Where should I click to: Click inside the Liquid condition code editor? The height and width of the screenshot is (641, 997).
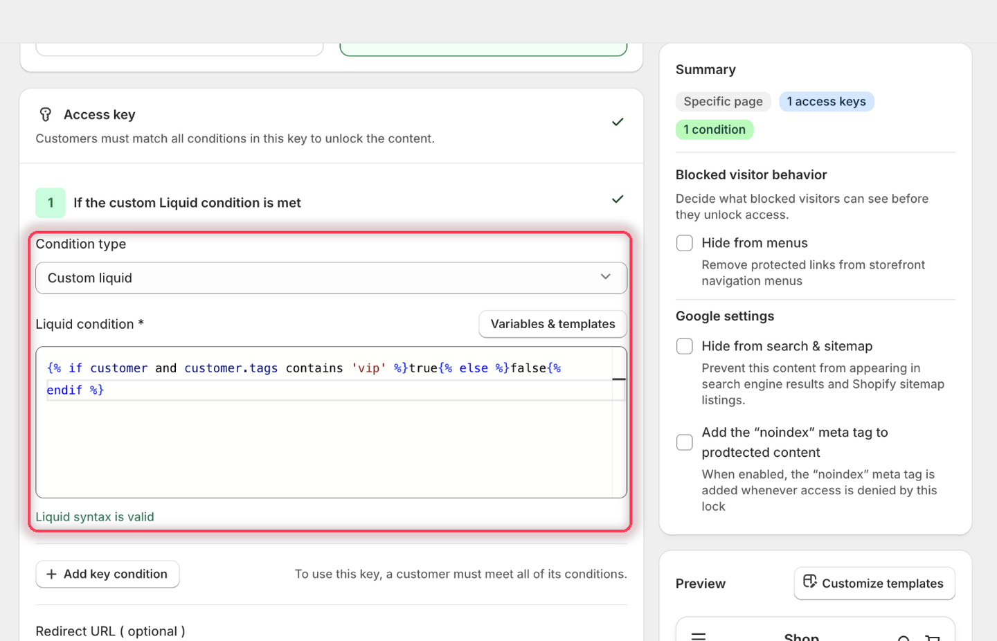(x=331, y=422)
